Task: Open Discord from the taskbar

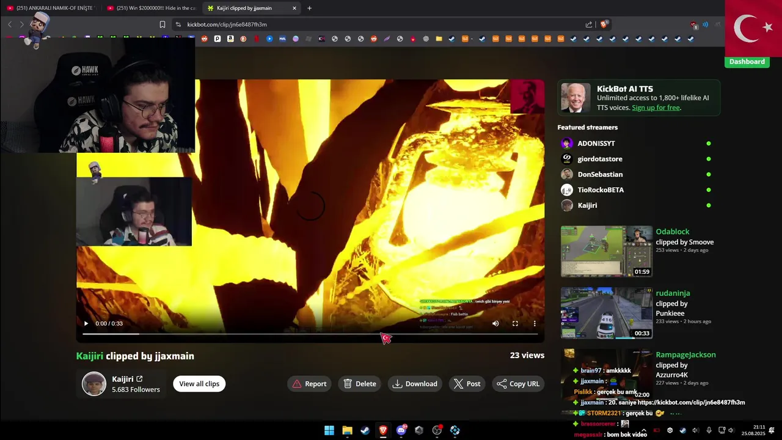Action: (x=401, y=430)
